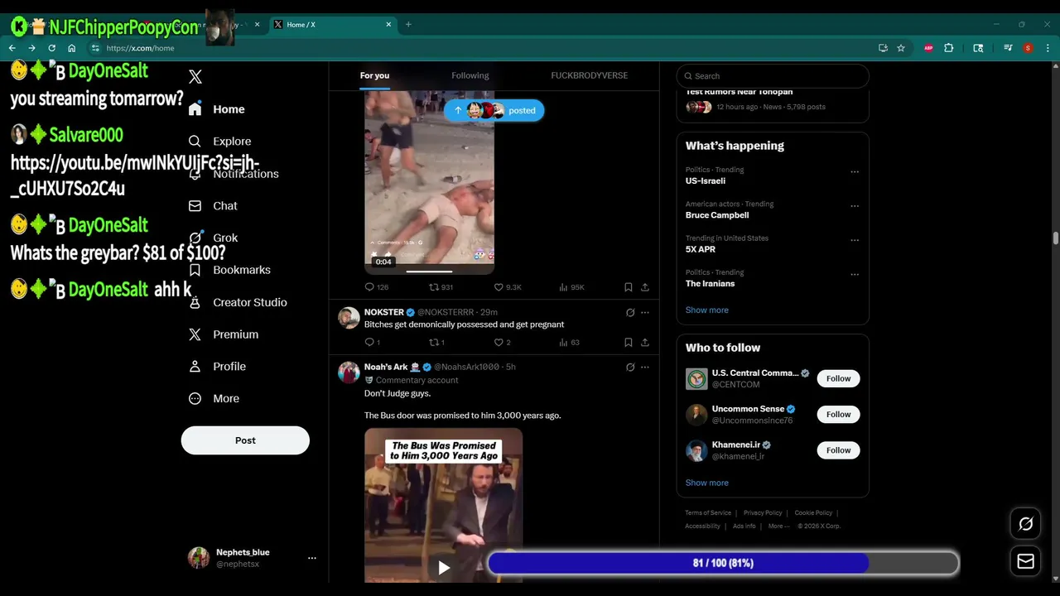
Task: Click Show more under What's happening
Action: tap(707, 310)
